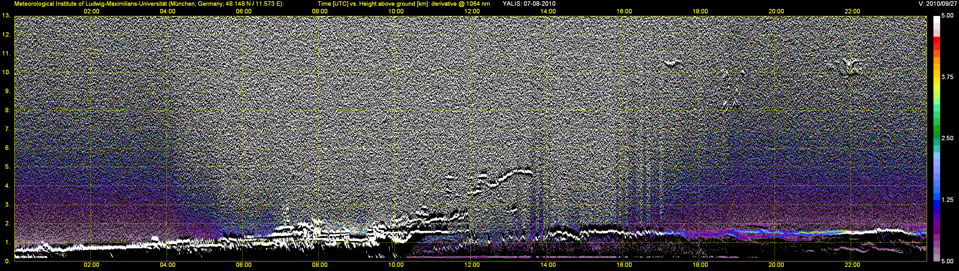Click the 'V: 2010/09/27' version label
Screen dimensions: 959x271
pyautogui.click(x=937, y=4)
